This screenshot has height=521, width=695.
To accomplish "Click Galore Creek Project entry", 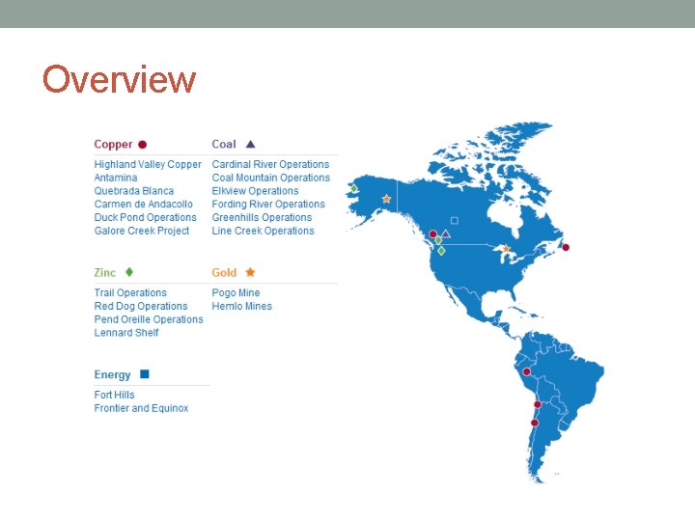I will 142,231.
